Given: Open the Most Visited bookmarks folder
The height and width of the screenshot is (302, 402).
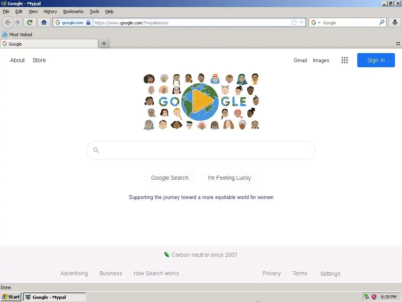Looking at the screenshot, I should click(17, 35).
